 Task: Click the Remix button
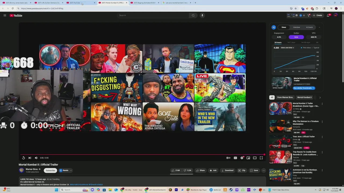coord(64,170)
